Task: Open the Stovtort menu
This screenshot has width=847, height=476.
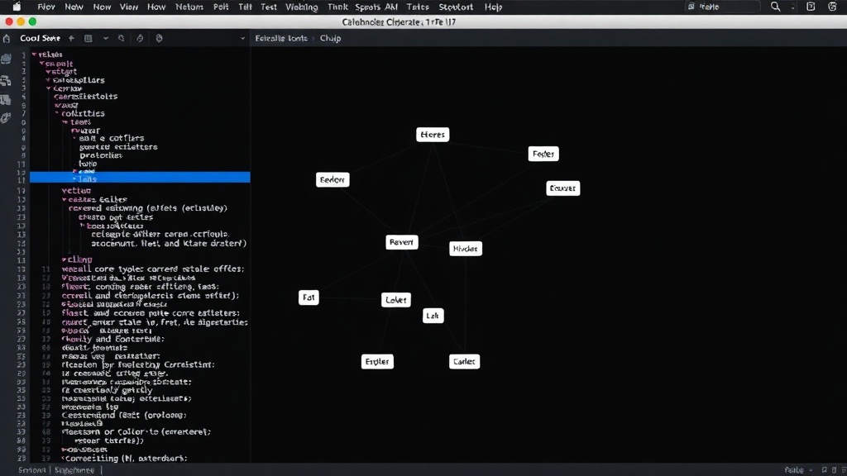Action: click(x=456, y=7)
